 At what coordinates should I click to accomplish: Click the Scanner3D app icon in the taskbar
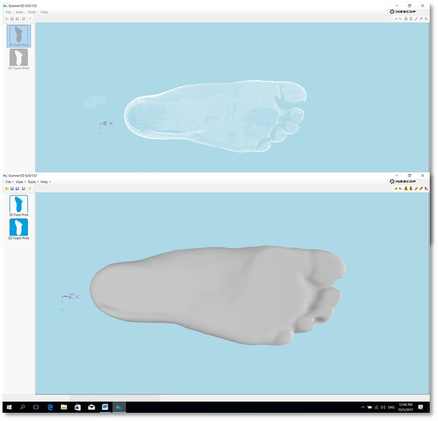pyautogui.click(x=119, y=406)
